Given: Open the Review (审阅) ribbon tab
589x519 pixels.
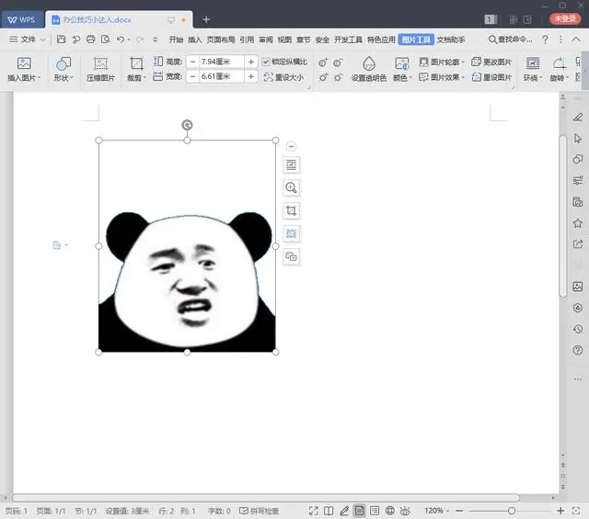Looking at the screenshot, I should pyautogui.click(x=266, y=39).
